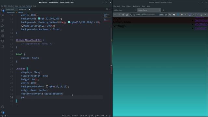
Task: Click the CSS language mode status entry
Action: click(x=91, y=116)
